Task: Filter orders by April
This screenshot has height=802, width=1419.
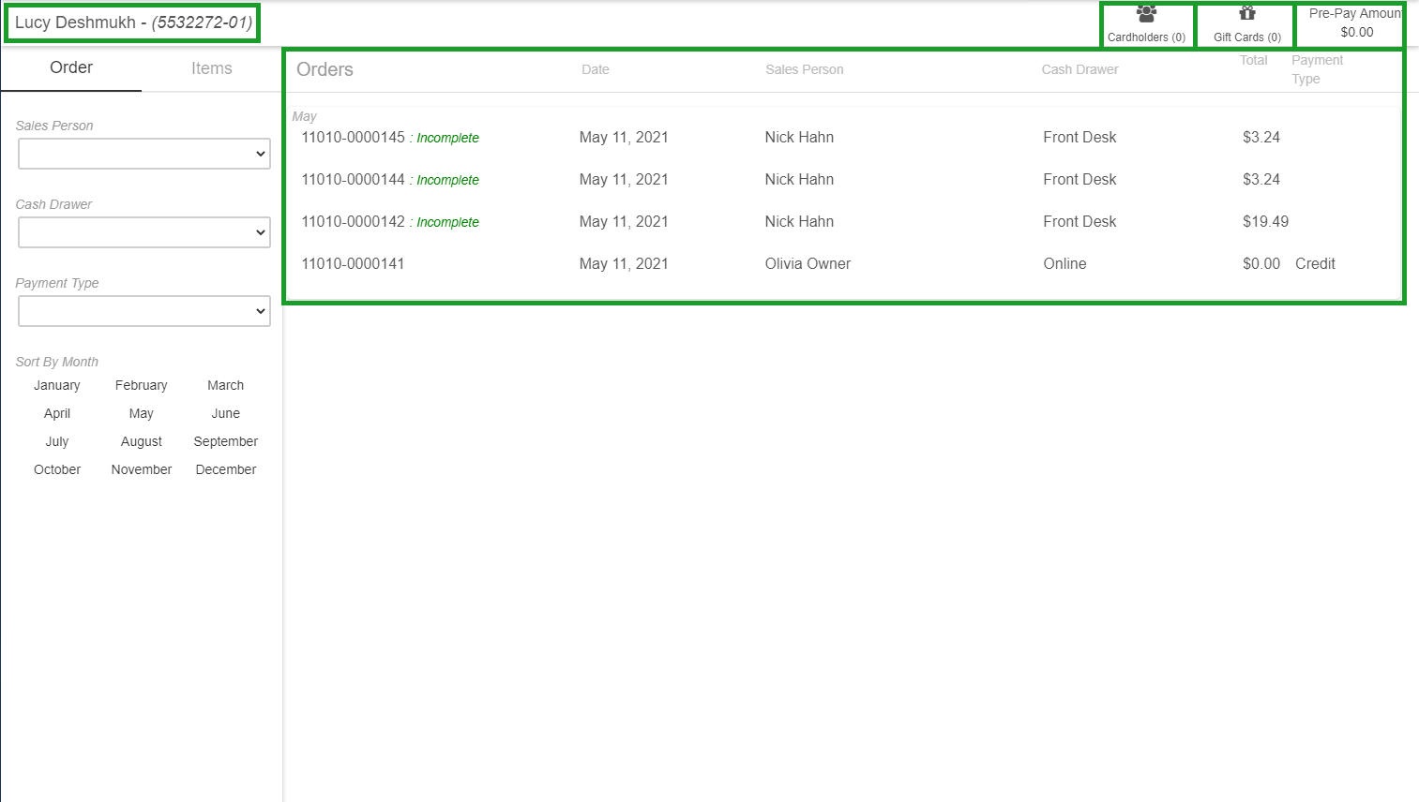Action: pyautogui.click(x=57, y=413)
